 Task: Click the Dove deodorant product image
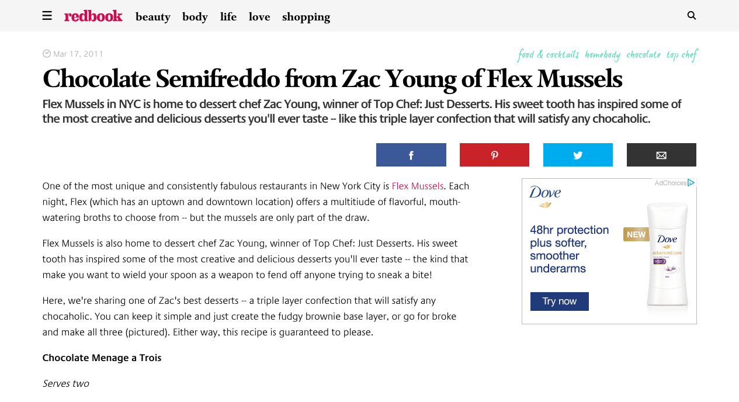click(x=667, y=257)
